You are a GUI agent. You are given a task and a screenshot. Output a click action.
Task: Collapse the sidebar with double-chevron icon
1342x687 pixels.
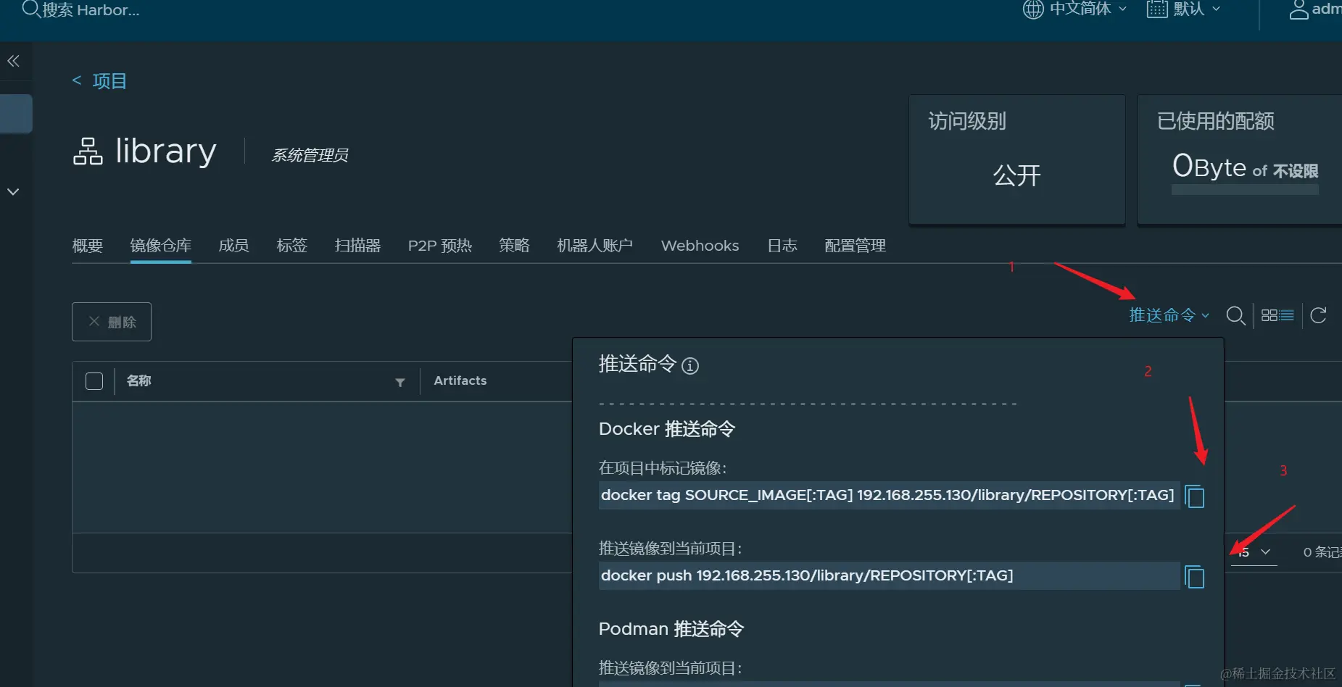pos(13,61)
